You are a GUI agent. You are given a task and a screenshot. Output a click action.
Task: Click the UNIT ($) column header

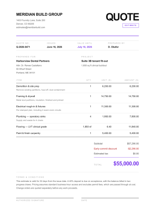[106, 80]
